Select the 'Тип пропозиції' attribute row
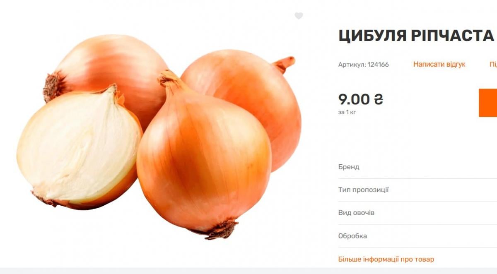This screenshot has width=497, height=274. pyautogui.click(x=417, y=190)
